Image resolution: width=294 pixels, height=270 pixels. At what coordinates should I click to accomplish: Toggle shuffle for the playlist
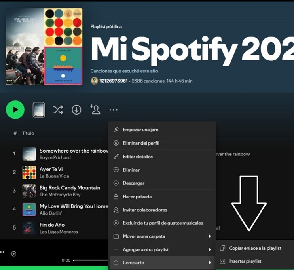click(x=58, y=110)
